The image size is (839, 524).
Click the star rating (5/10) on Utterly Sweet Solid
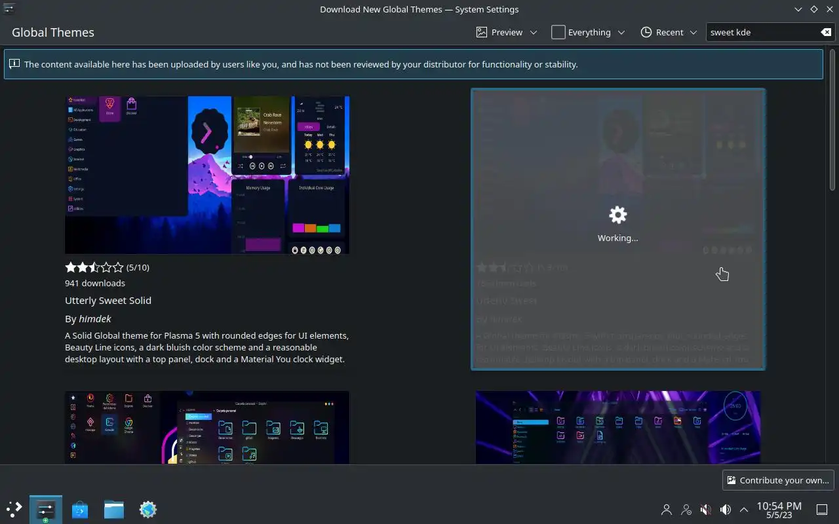tap(107, 267)
